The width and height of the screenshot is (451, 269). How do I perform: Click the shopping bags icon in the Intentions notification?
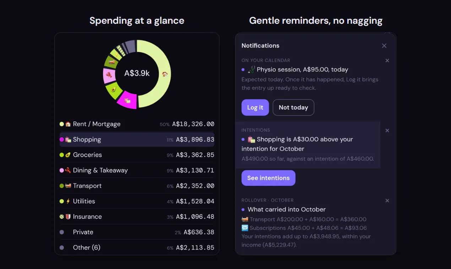click(x=251, y=139)
